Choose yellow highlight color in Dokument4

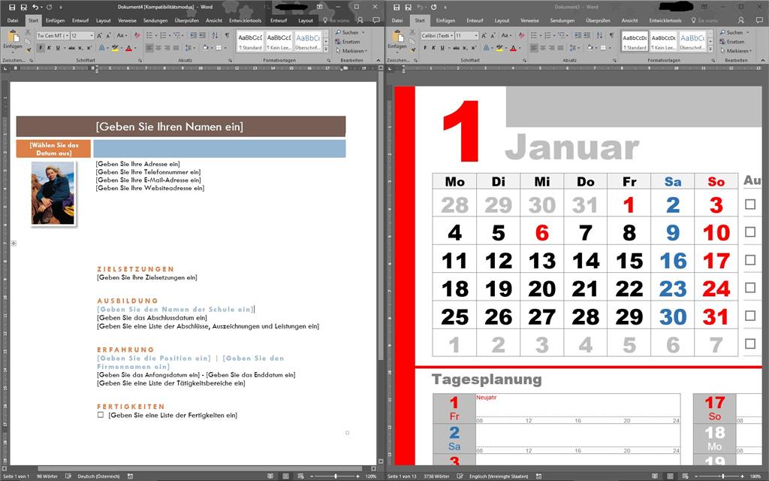click(114, 48)
